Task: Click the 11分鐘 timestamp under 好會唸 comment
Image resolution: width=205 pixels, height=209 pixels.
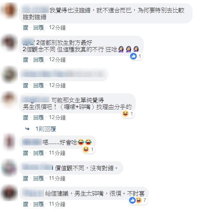Action: 57,153
